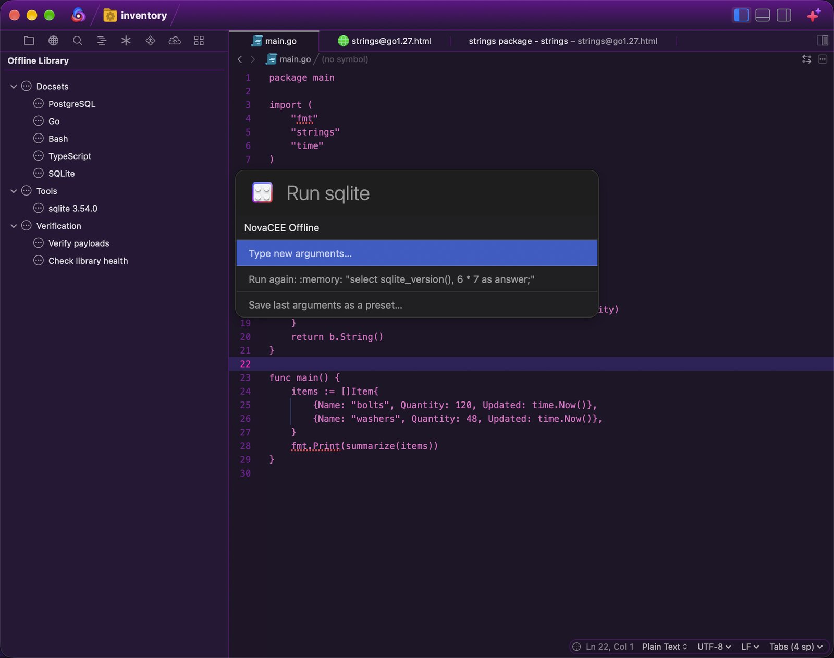
Task: Open the Symbols outline sidebar icon
Action: [102, 41]
